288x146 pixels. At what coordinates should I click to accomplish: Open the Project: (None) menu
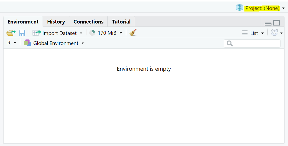(262, 8)
